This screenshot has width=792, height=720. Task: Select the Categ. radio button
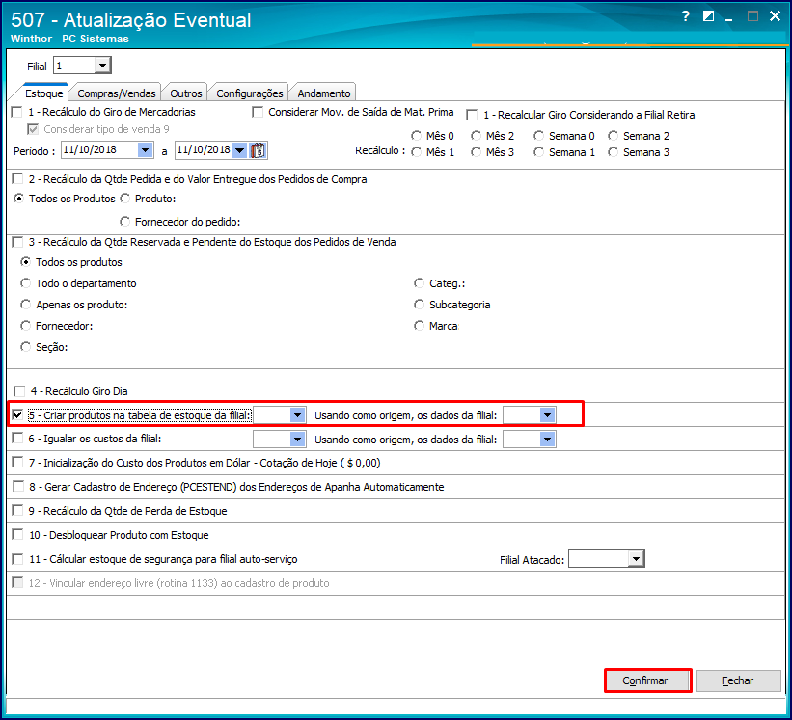tap(420, 283)
